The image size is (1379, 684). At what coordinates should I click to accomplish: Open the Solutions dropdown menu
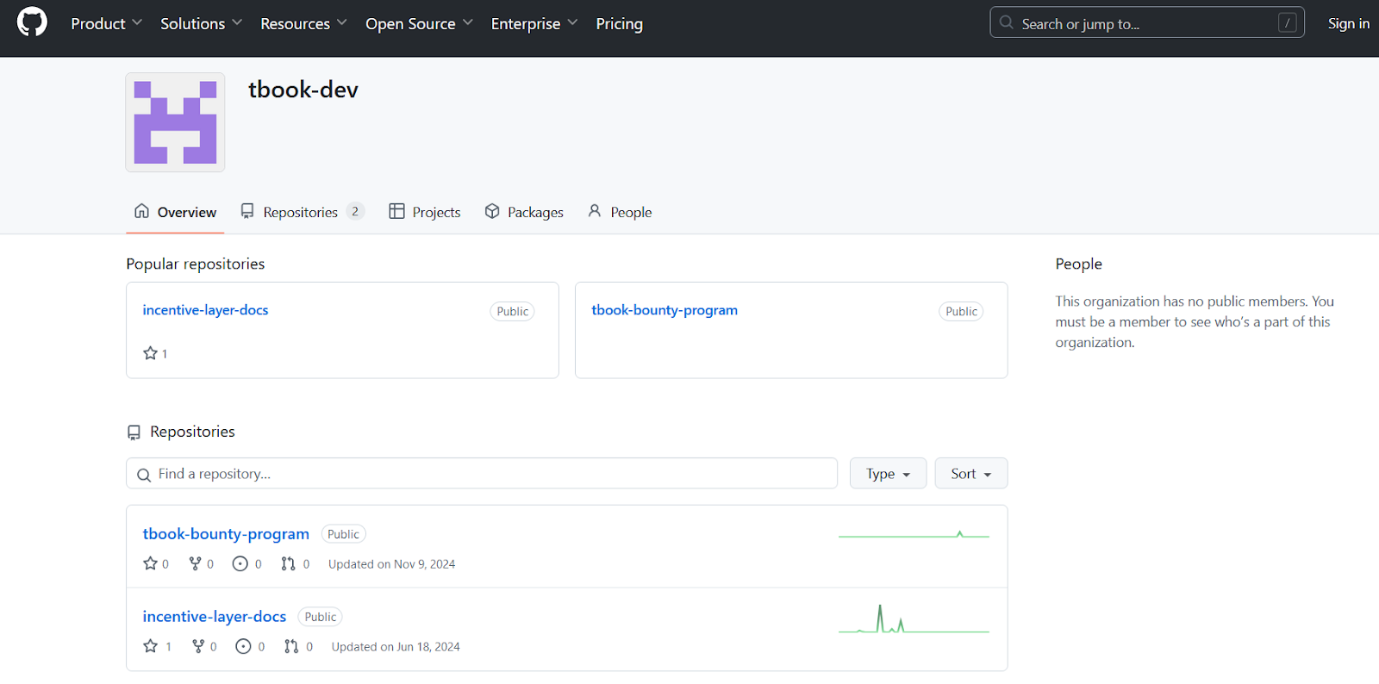click(x=201, y=23)
